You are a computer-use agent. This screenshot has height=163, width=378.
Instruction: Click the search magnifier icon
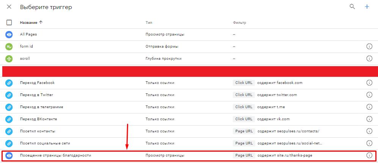tap(352, 7)
